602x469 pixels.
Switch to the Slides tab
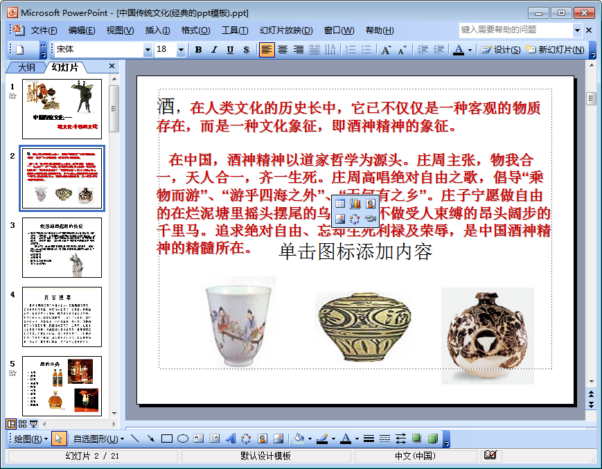(65, 68)
